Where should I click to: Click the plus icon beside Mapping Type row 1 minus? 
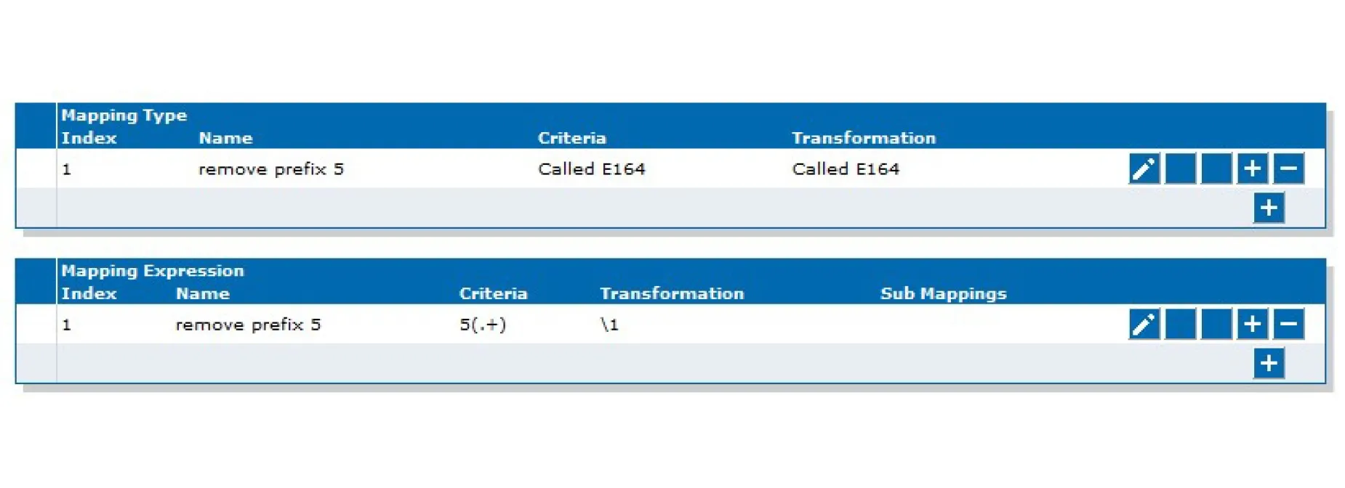(1252, 168)
